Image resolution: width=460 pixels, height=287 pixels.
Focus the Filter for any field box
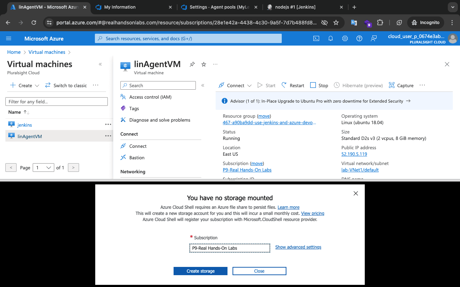coord(56,102)
